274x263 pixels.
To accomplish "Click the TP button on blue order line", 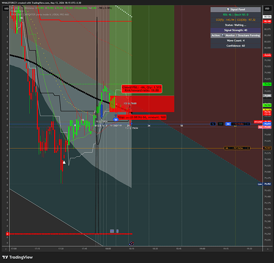I will pyautogui.click(x=220, y=124).
